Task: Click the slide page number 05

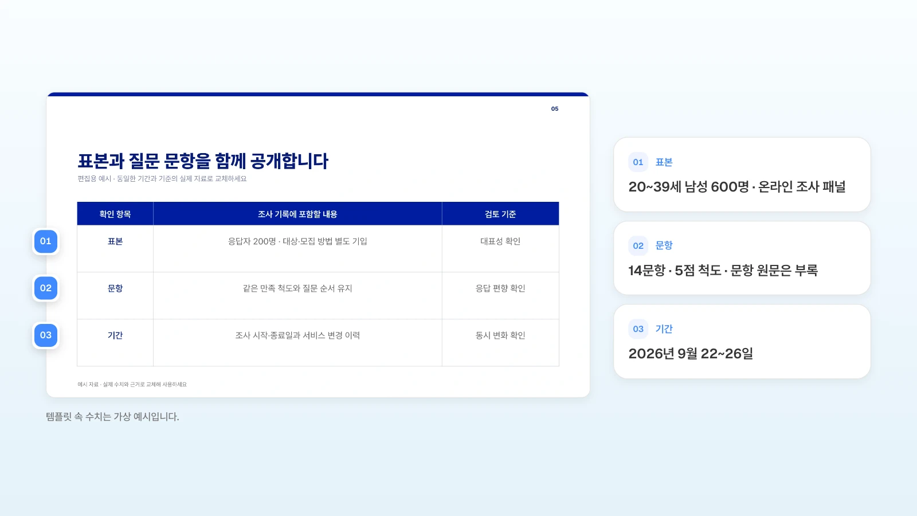Action: coord(555,109)
